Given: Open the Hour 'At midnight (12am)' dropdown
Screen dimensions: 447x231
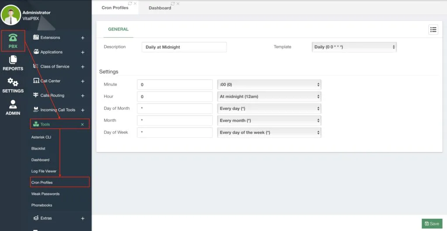Looking at the screenshot, I should pos(269,96).
